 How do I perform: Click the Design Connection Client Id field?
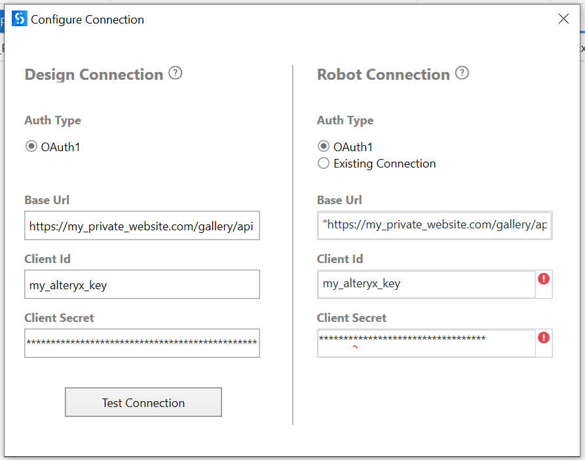142,285
